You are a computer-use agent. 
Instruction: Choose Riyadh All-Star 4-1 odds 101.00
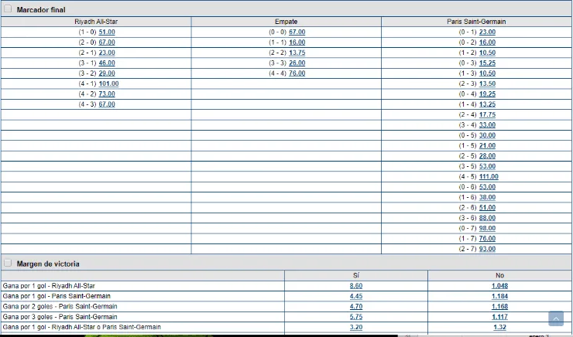tap(108, 83)
